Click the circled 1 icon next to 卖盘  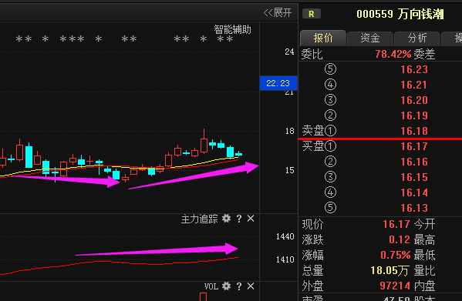pyautogui.click(x=330, y=131)
